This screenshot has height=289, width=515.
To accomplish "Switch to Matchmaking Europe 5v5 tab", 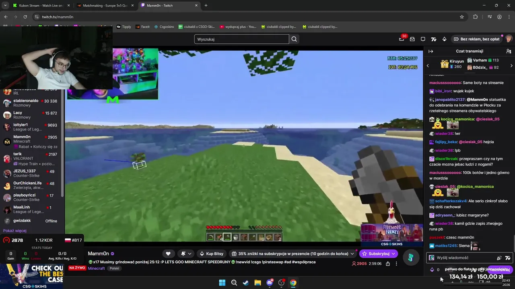I will coord(105,5).
